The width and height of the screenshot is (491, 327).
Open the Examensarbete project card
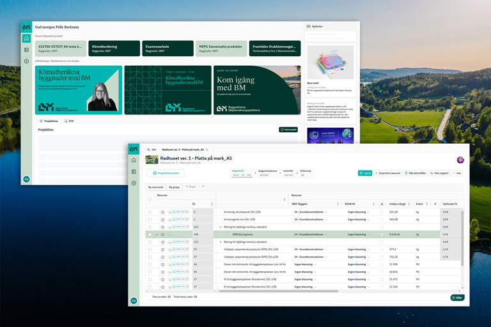(168, 48)
